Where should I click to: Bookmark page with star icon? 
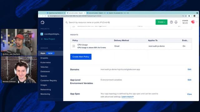coord(186,16)
